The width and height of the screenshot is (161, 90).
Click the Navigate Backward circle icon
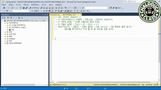click(x=4, y=8)
